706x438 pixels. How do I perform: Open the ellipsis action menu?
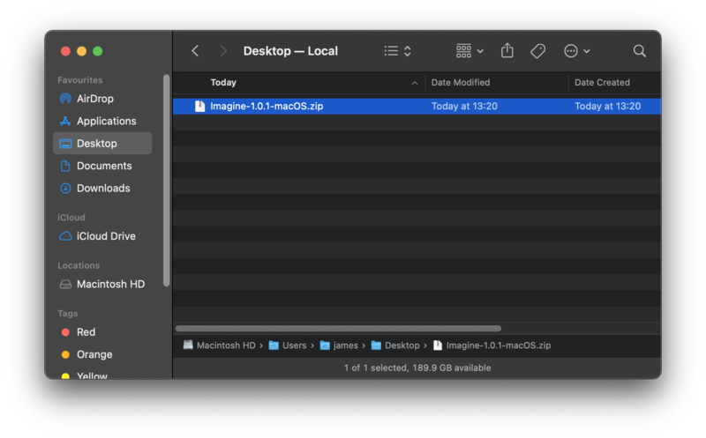pyautogui.click(x=577, y=51)
